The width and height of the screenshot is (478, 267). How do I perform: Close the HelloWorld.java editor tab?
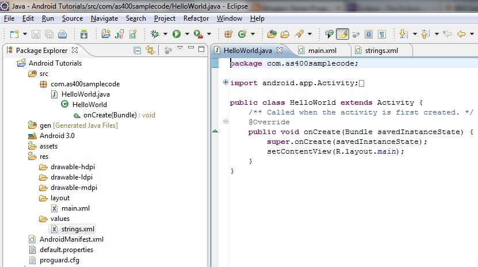point(280,50)
